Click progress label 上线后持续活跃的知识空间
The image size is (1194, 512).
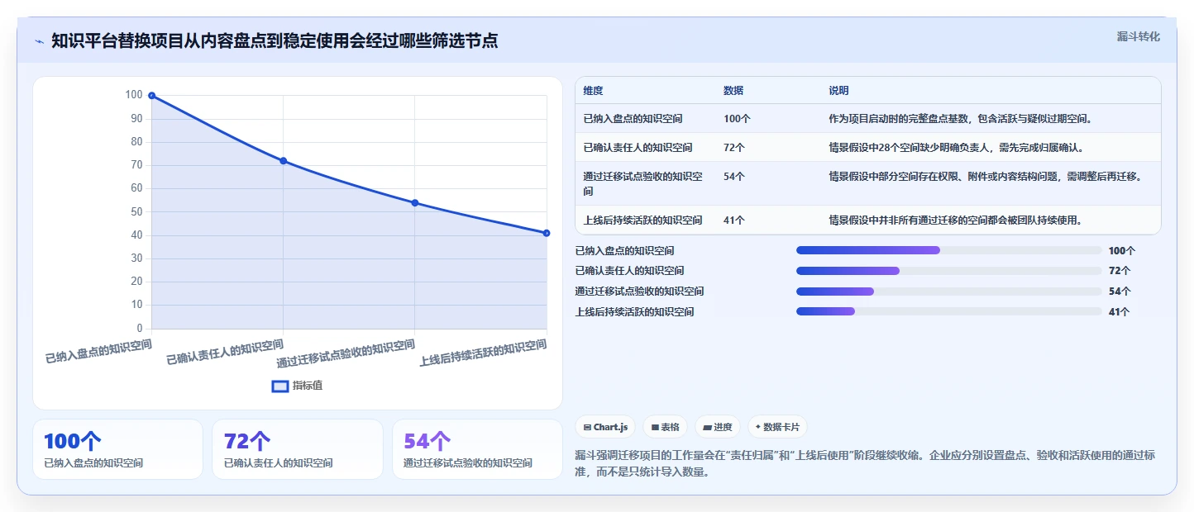634,312
